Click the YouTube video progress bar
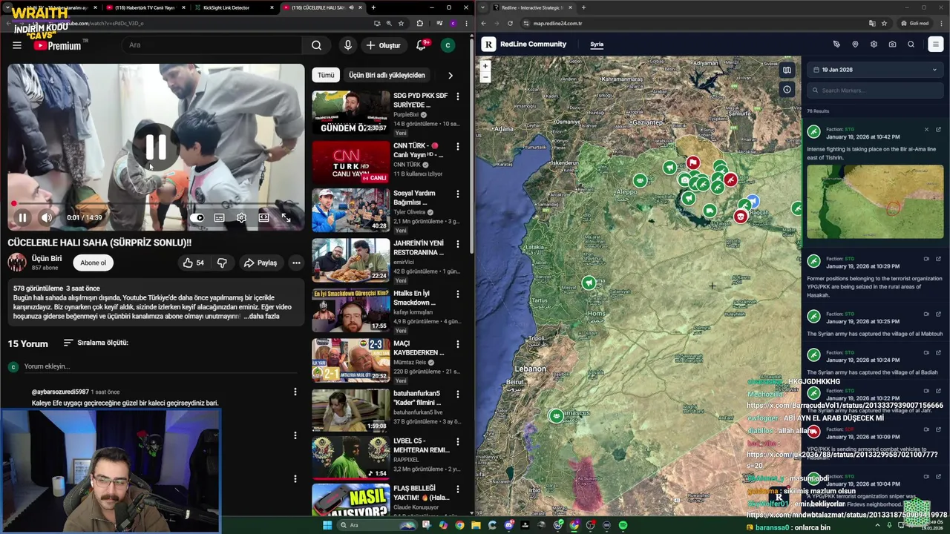Viewport: 950px width, 534px height. pyautogui.click(x=156, y=203)
